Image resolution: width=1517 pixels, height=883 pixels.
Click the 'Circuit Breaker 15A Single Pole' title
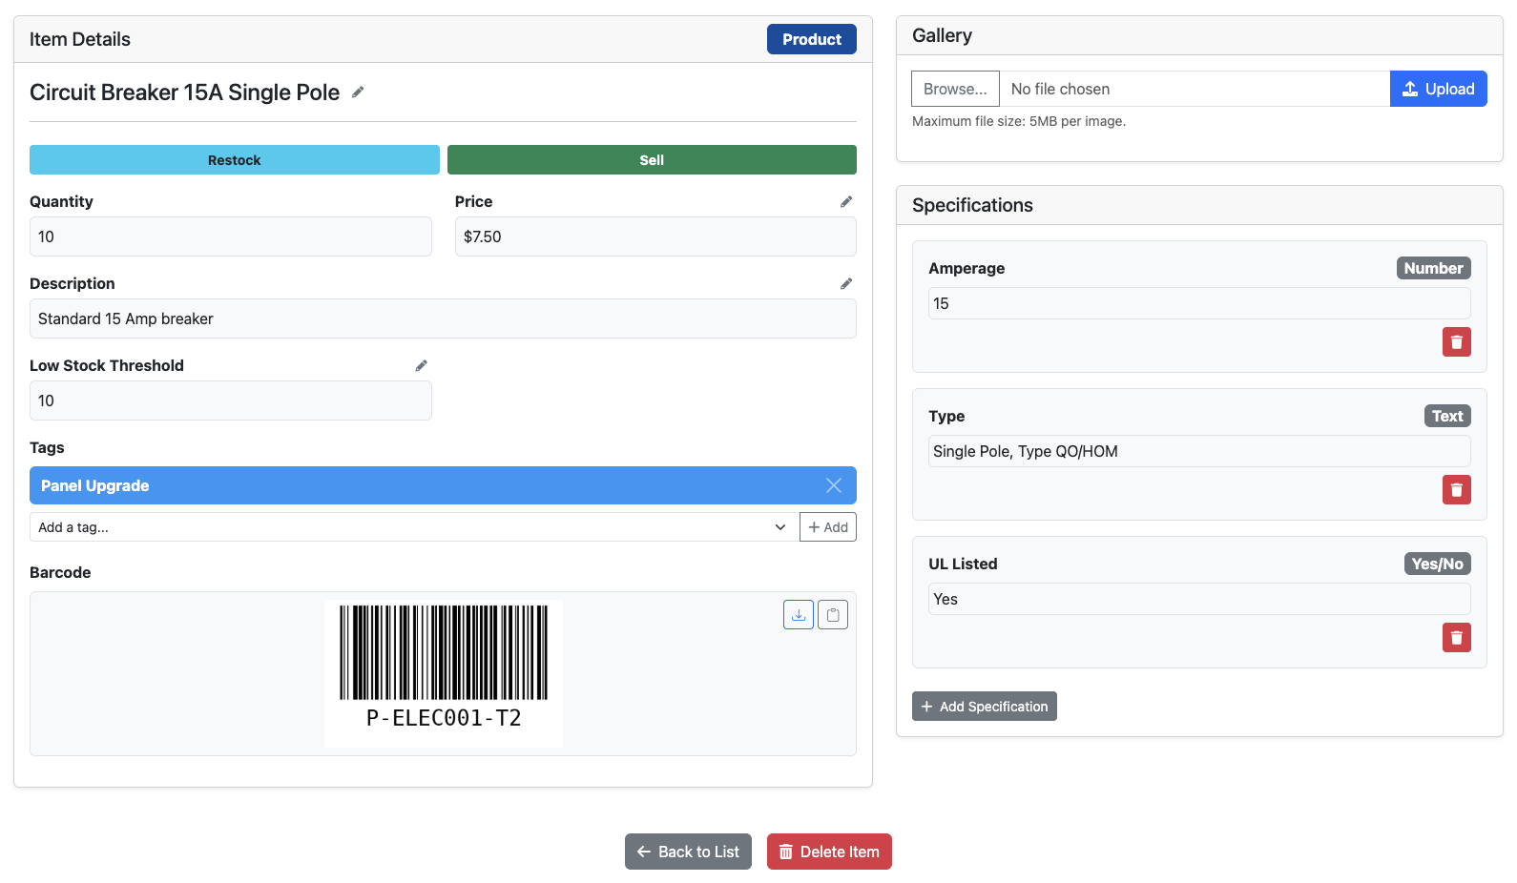(184, 92)
